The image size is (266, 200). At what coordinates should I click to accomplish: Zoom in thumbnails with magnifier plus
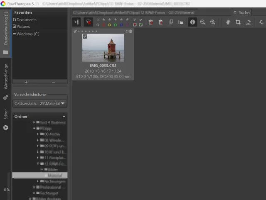(x=213, y=22)
